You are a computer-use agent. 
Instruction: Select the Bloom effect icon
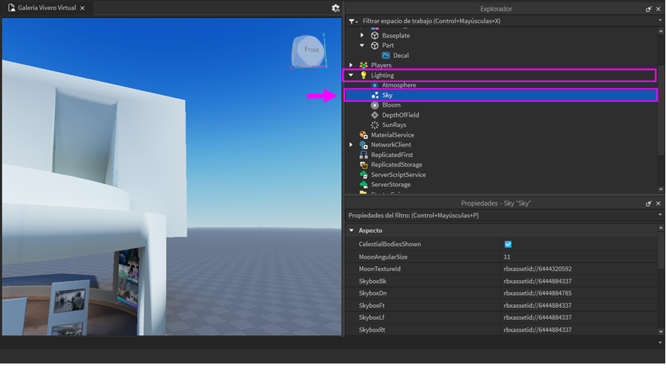pos(374,105)
